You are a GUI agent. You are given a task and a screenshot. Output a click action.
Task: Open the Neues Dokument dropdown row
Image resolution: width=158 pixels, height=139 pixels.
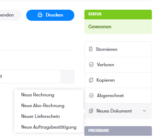tap(118, 111)
